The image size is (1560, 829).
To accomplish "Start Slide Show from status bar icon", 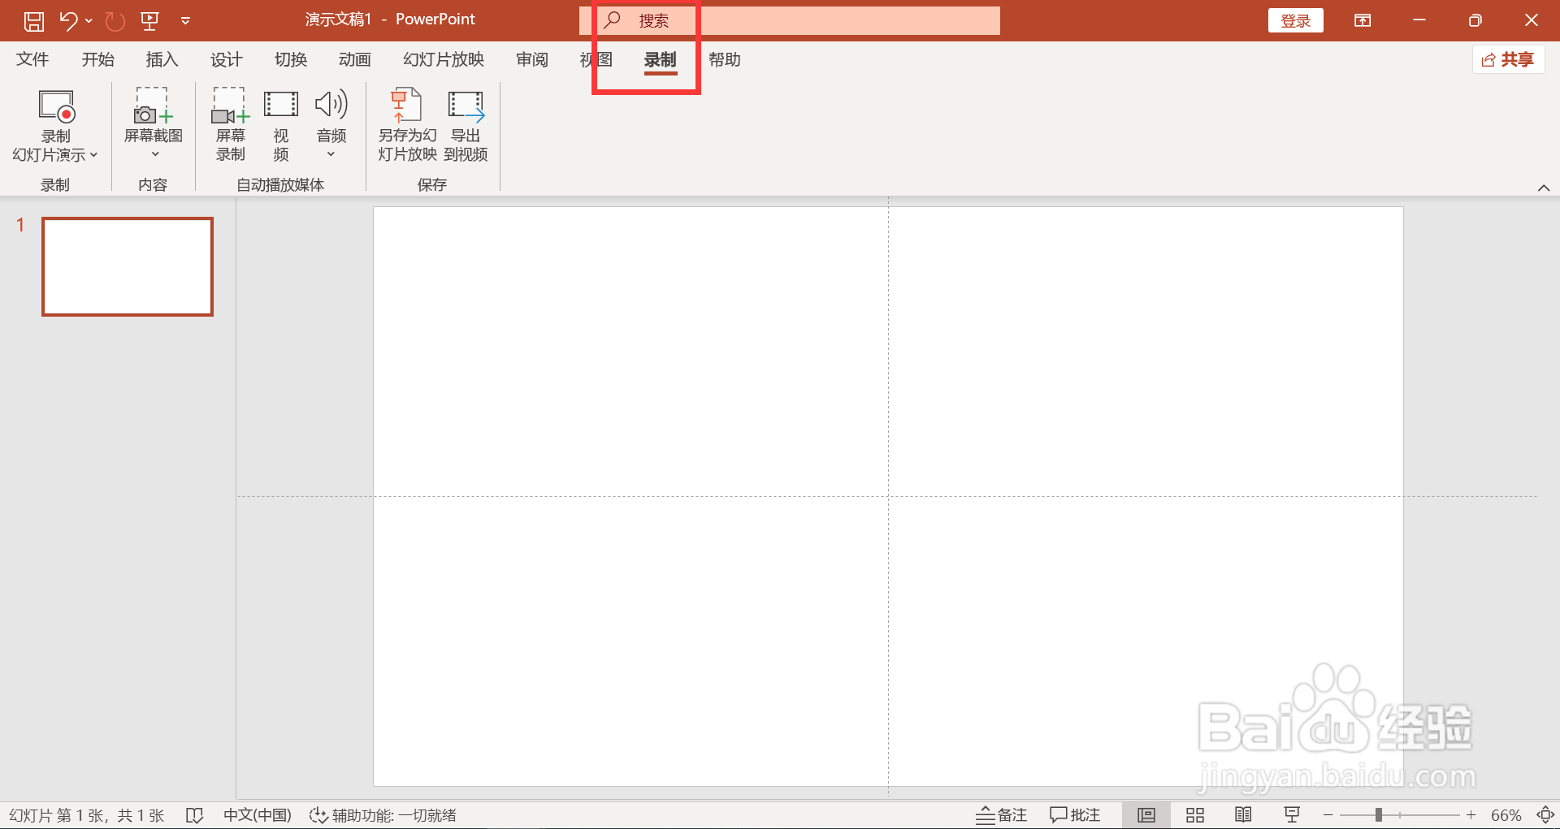I will [x=1292, y=815].
